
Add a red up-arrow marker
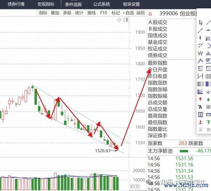pyautogui.click(x=200, y=99)
